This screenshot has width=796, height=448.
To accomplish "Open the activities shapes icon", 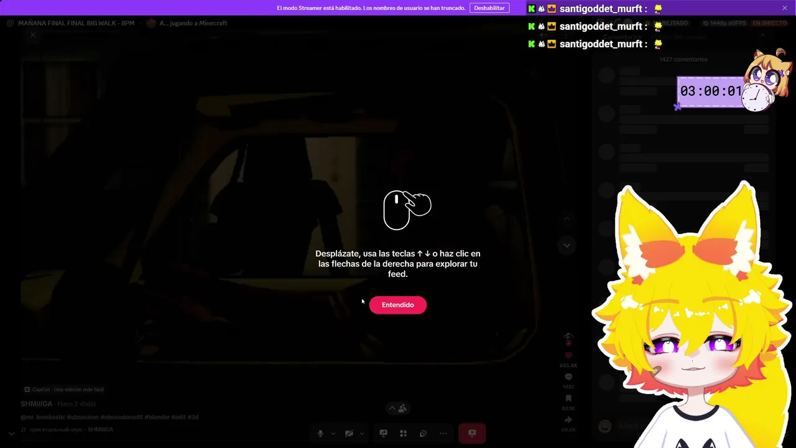I will 404,433.
